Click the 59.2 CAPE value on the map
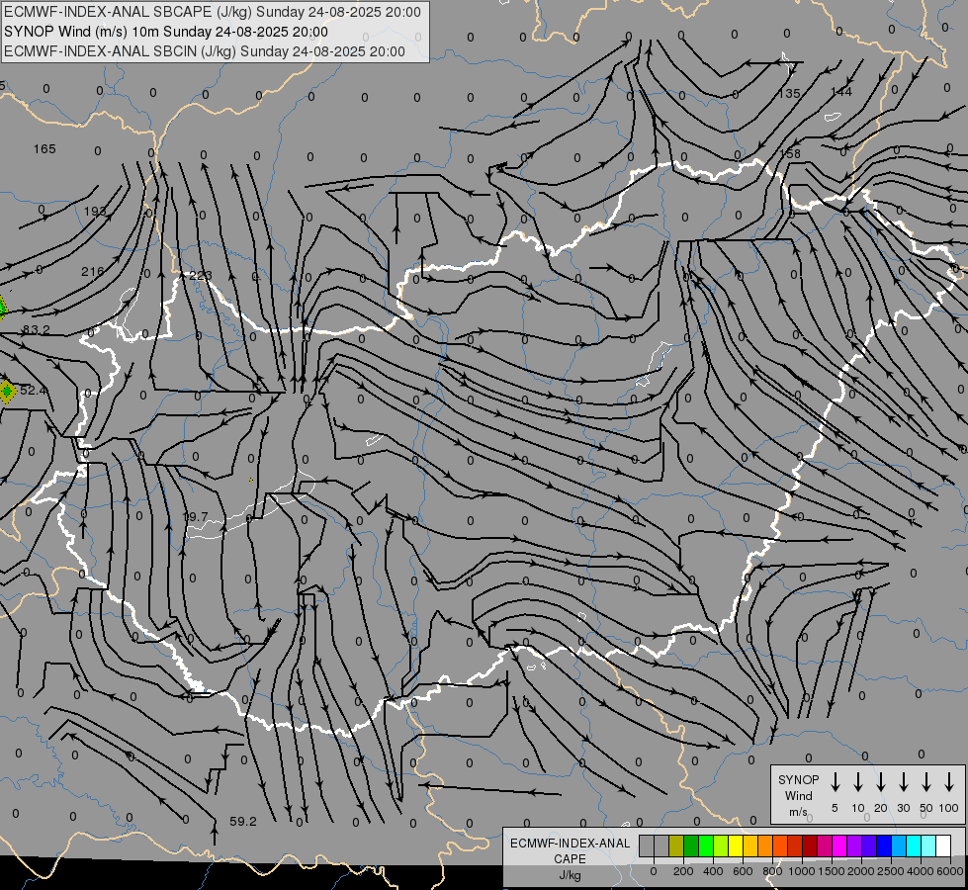968x890 pixels. (x=242, y=822)
